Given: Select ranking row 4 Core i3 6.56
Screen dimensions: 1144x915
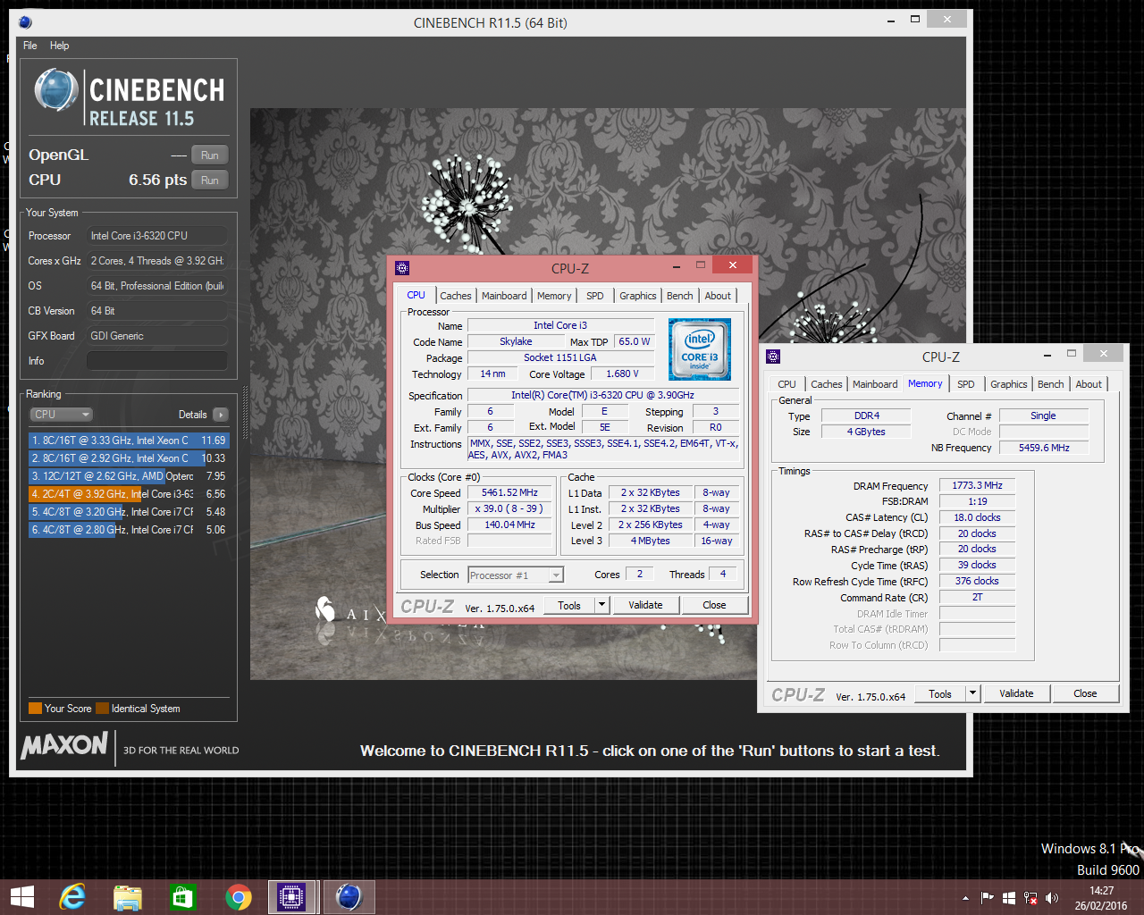Looking at the screenshot, I should (x=129, y=494).
